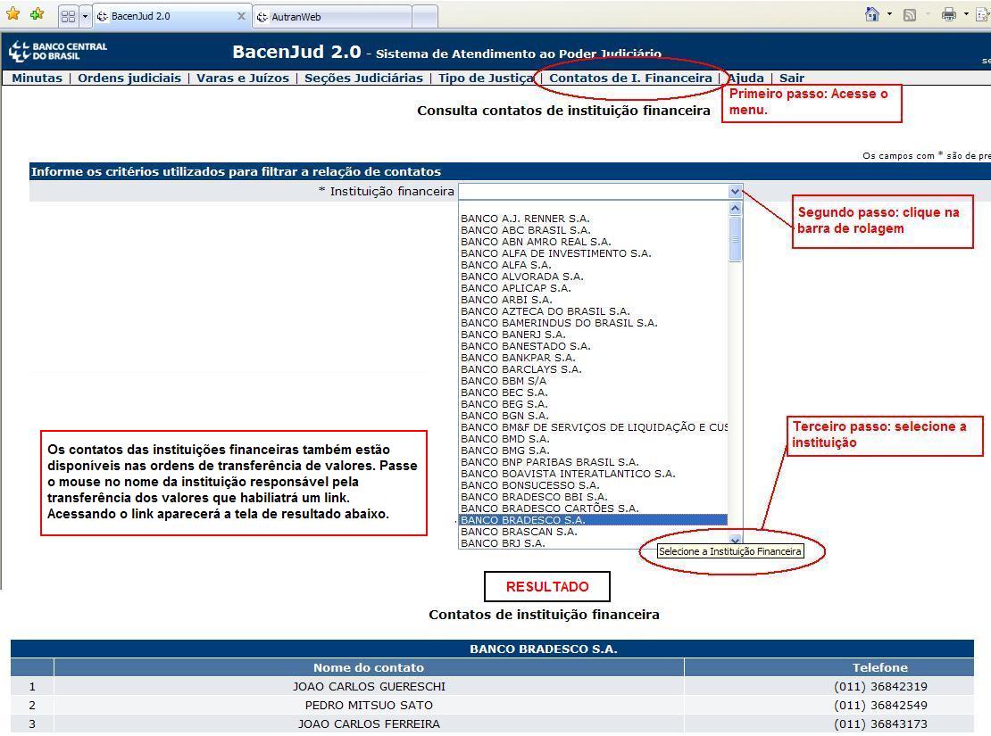Select BANCO BEC S.A.
Image resolution: width=991 pixels, height=736 pixels.
[594, 393]
